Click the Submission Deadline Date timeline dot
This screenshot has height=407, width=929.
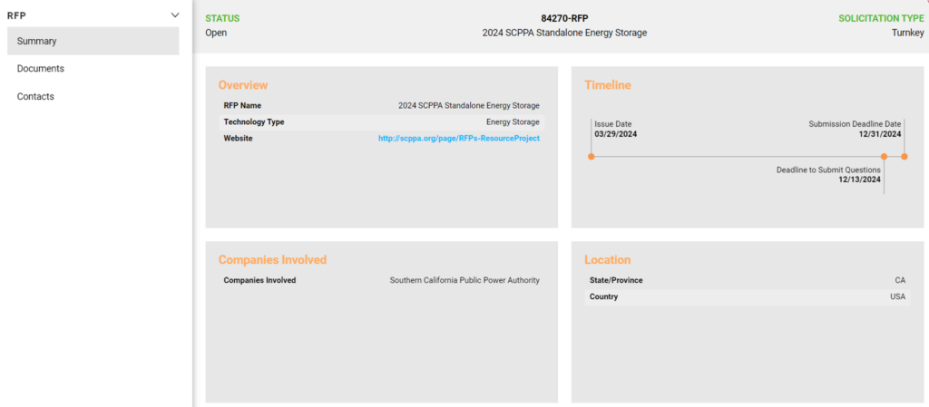click(905, 157)
